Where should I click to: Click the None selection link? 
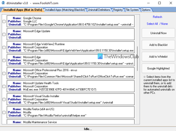(164, 24)
